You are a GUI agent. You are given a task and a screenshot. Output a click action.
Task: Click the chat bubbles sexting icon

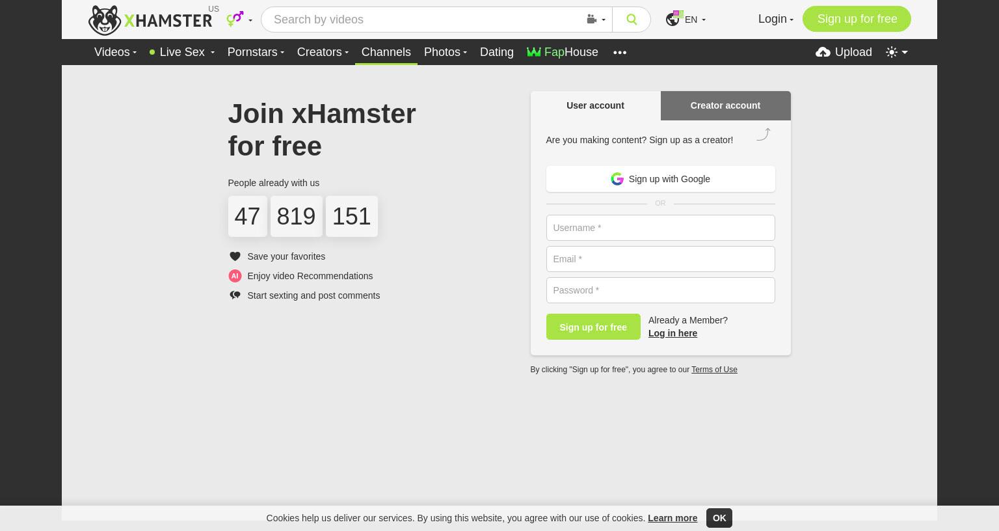tap(235, 295)
